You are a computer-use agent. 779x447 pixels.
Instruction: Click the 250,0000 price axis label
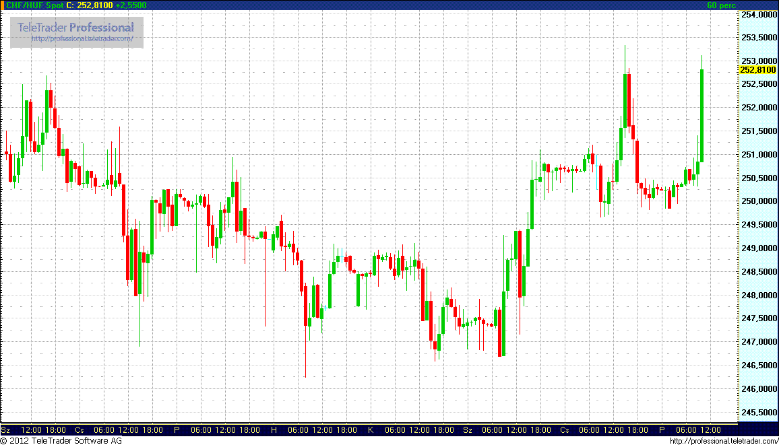[759, 201]
